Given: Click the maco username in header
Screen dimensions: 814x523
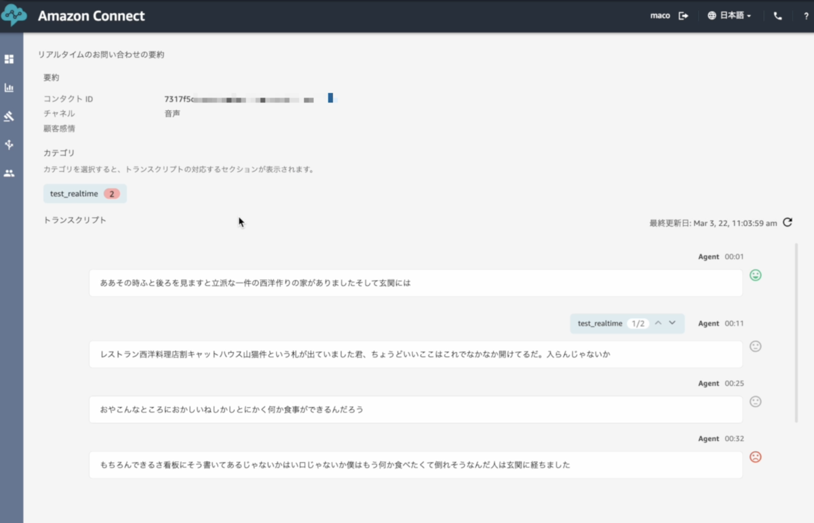Looking at the screenshot, I should (660, 16).
